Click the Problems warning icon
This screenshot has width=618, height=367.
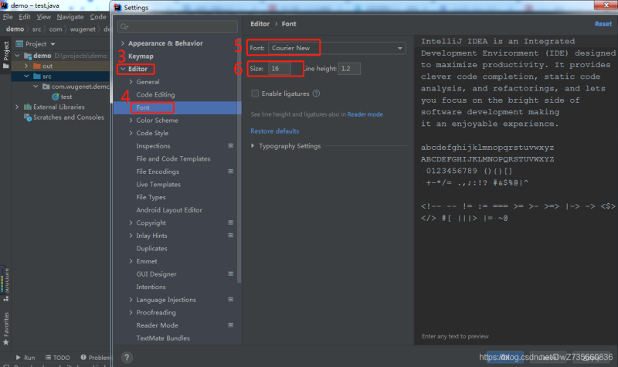click(83, 357)
